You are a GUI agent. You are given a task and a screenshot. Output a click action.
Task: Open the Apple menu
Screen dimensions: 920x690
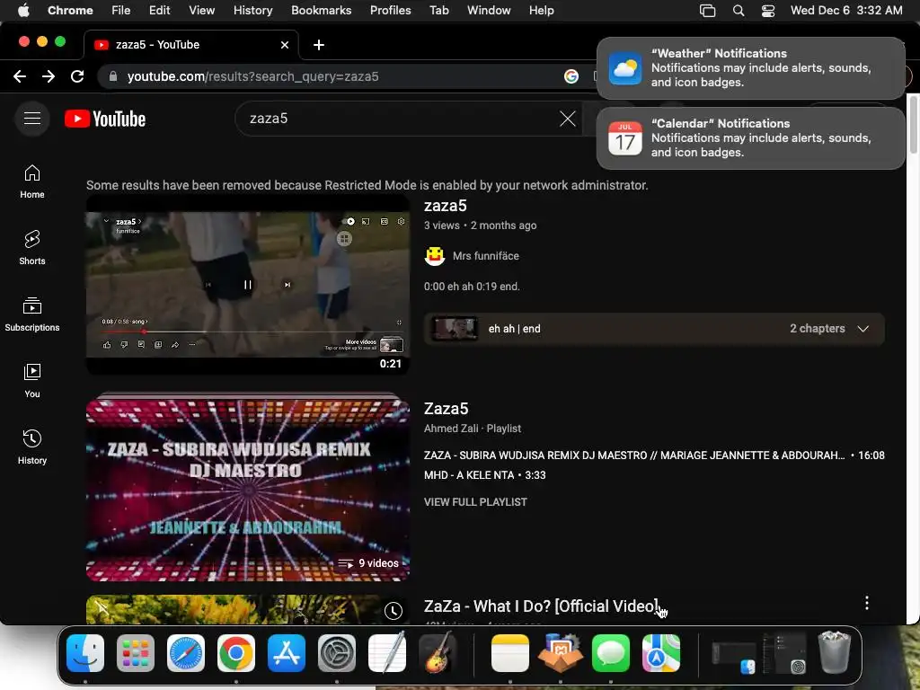23,10
